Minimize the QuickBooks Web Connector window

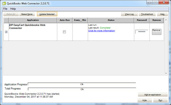tap(150, 3)
